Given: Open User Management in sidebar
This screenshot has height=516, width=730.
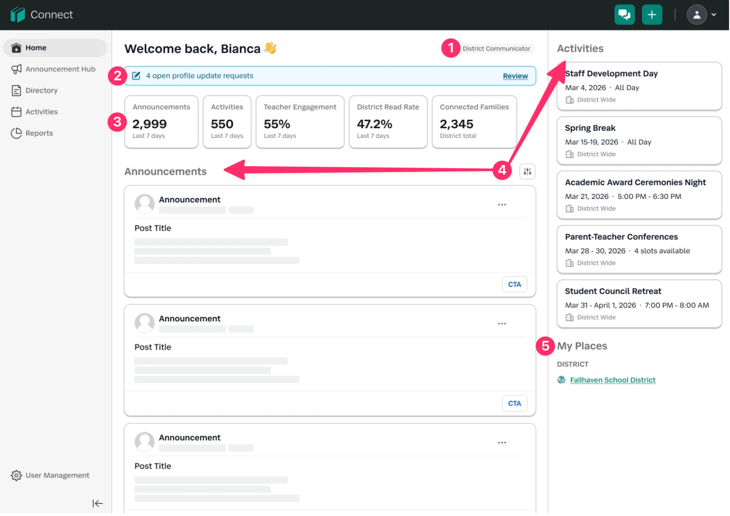Looking at the screenshot, I should click(55, 476).
